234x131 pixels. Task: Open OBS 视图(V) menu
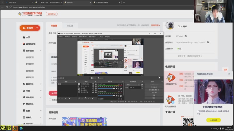[x=74, y=37]
